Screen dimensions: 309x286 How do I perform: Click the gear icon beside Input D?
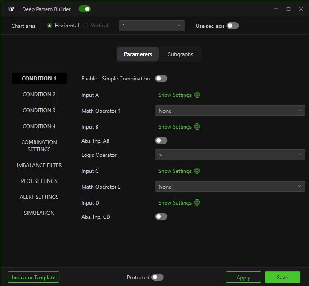(x=197, y=203)
